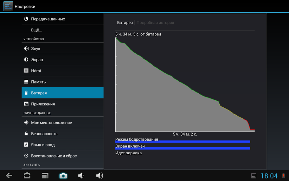Viewport: 289px width, 181px height.
Task: Raise volume with the loud speaker icon
Action: (x=100, y=176)
